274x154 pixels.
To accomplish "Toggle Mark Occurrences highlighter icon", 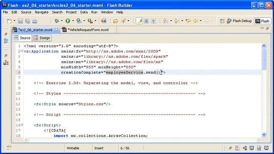I will pos(139,21).
